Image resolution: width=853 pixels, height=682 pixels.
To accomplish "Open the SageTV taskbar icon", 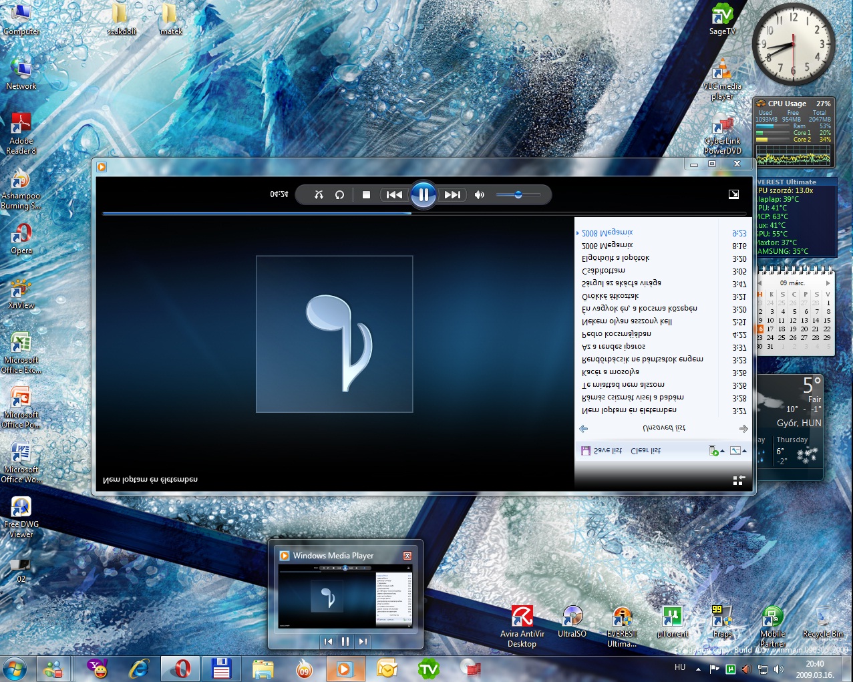I will tap(428, 668).
